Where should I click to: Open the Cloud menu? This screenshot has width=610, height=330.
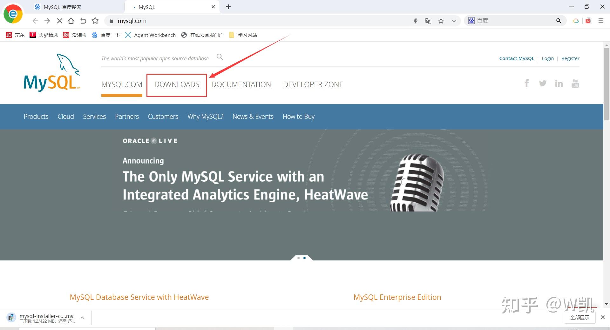tap(66, 117)
